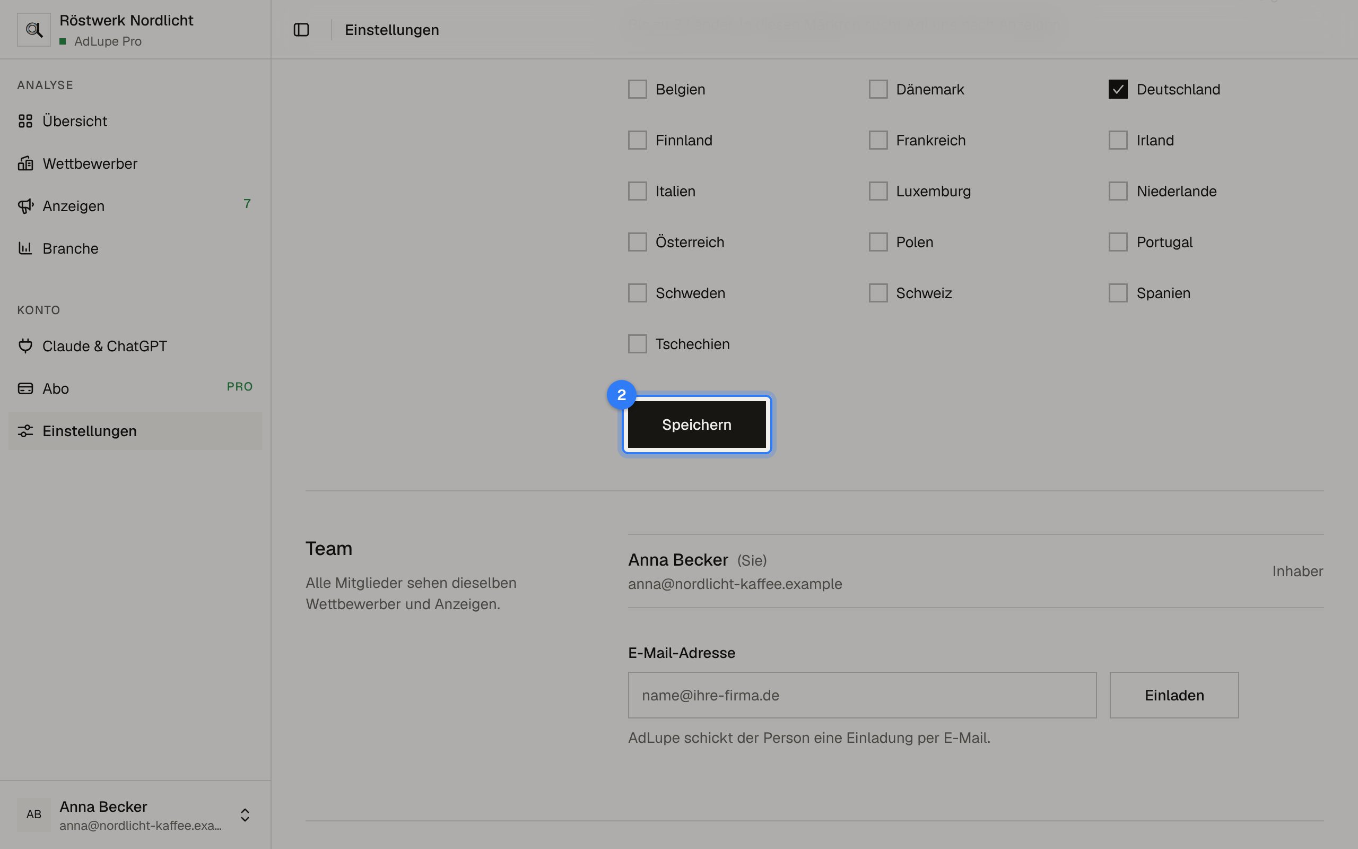Check the Schweiz checkbox

tap(878, 293)
